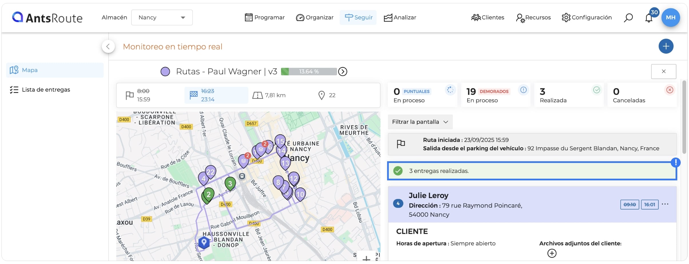Image resolution: width=689 pixels, height=264 pixels.
Task: Go to Recursos section
Action: [533, 17]
